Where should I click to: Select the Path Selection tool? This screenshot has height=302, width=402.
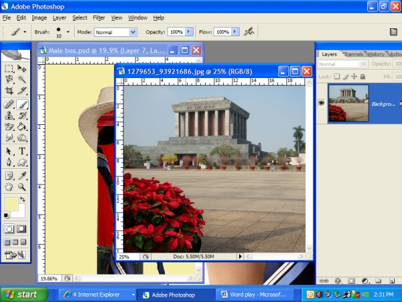tap(9, 151)
